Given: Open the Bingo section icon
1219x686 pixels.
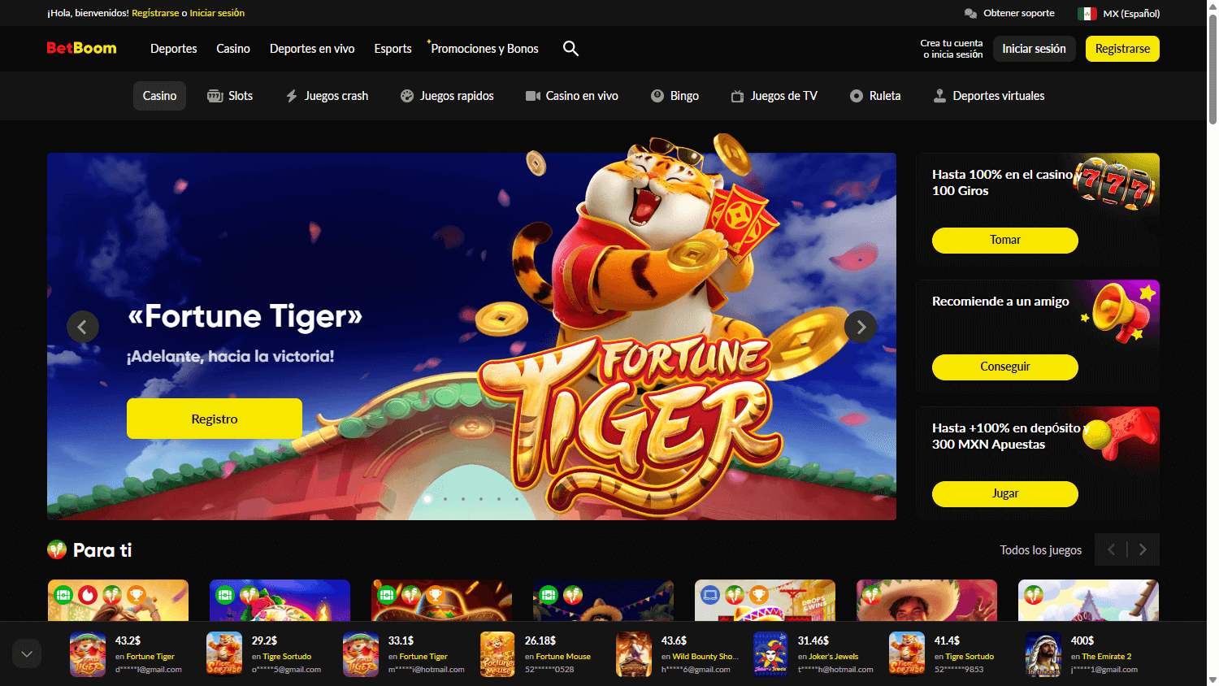Looking at the screenshot, I should 657,95.
